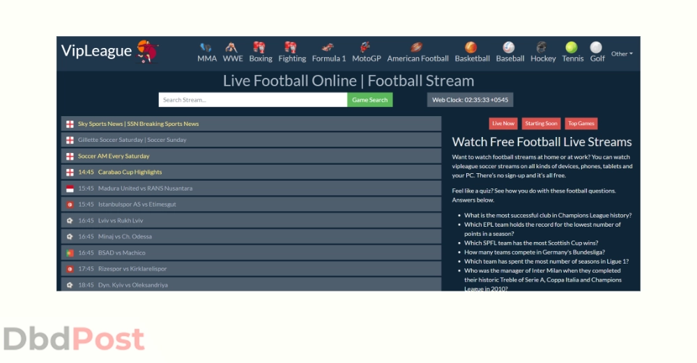This screenshot has height=363, width=697.
Task: Select the Tennis ball icon
Action: coord(572,47)
